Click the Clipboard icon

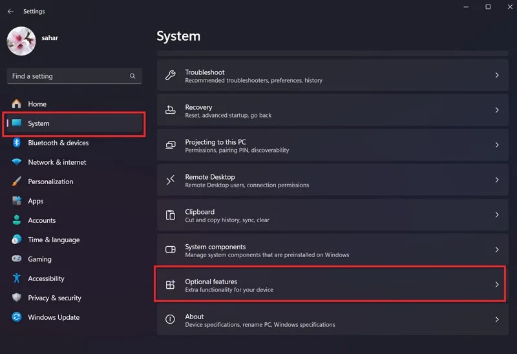(x=170, y=215)
